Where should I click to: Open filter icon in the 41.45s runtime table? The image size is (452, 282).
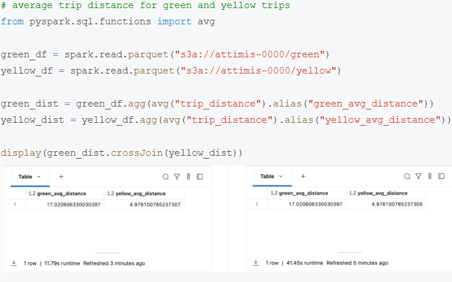(x=418, y=177)
